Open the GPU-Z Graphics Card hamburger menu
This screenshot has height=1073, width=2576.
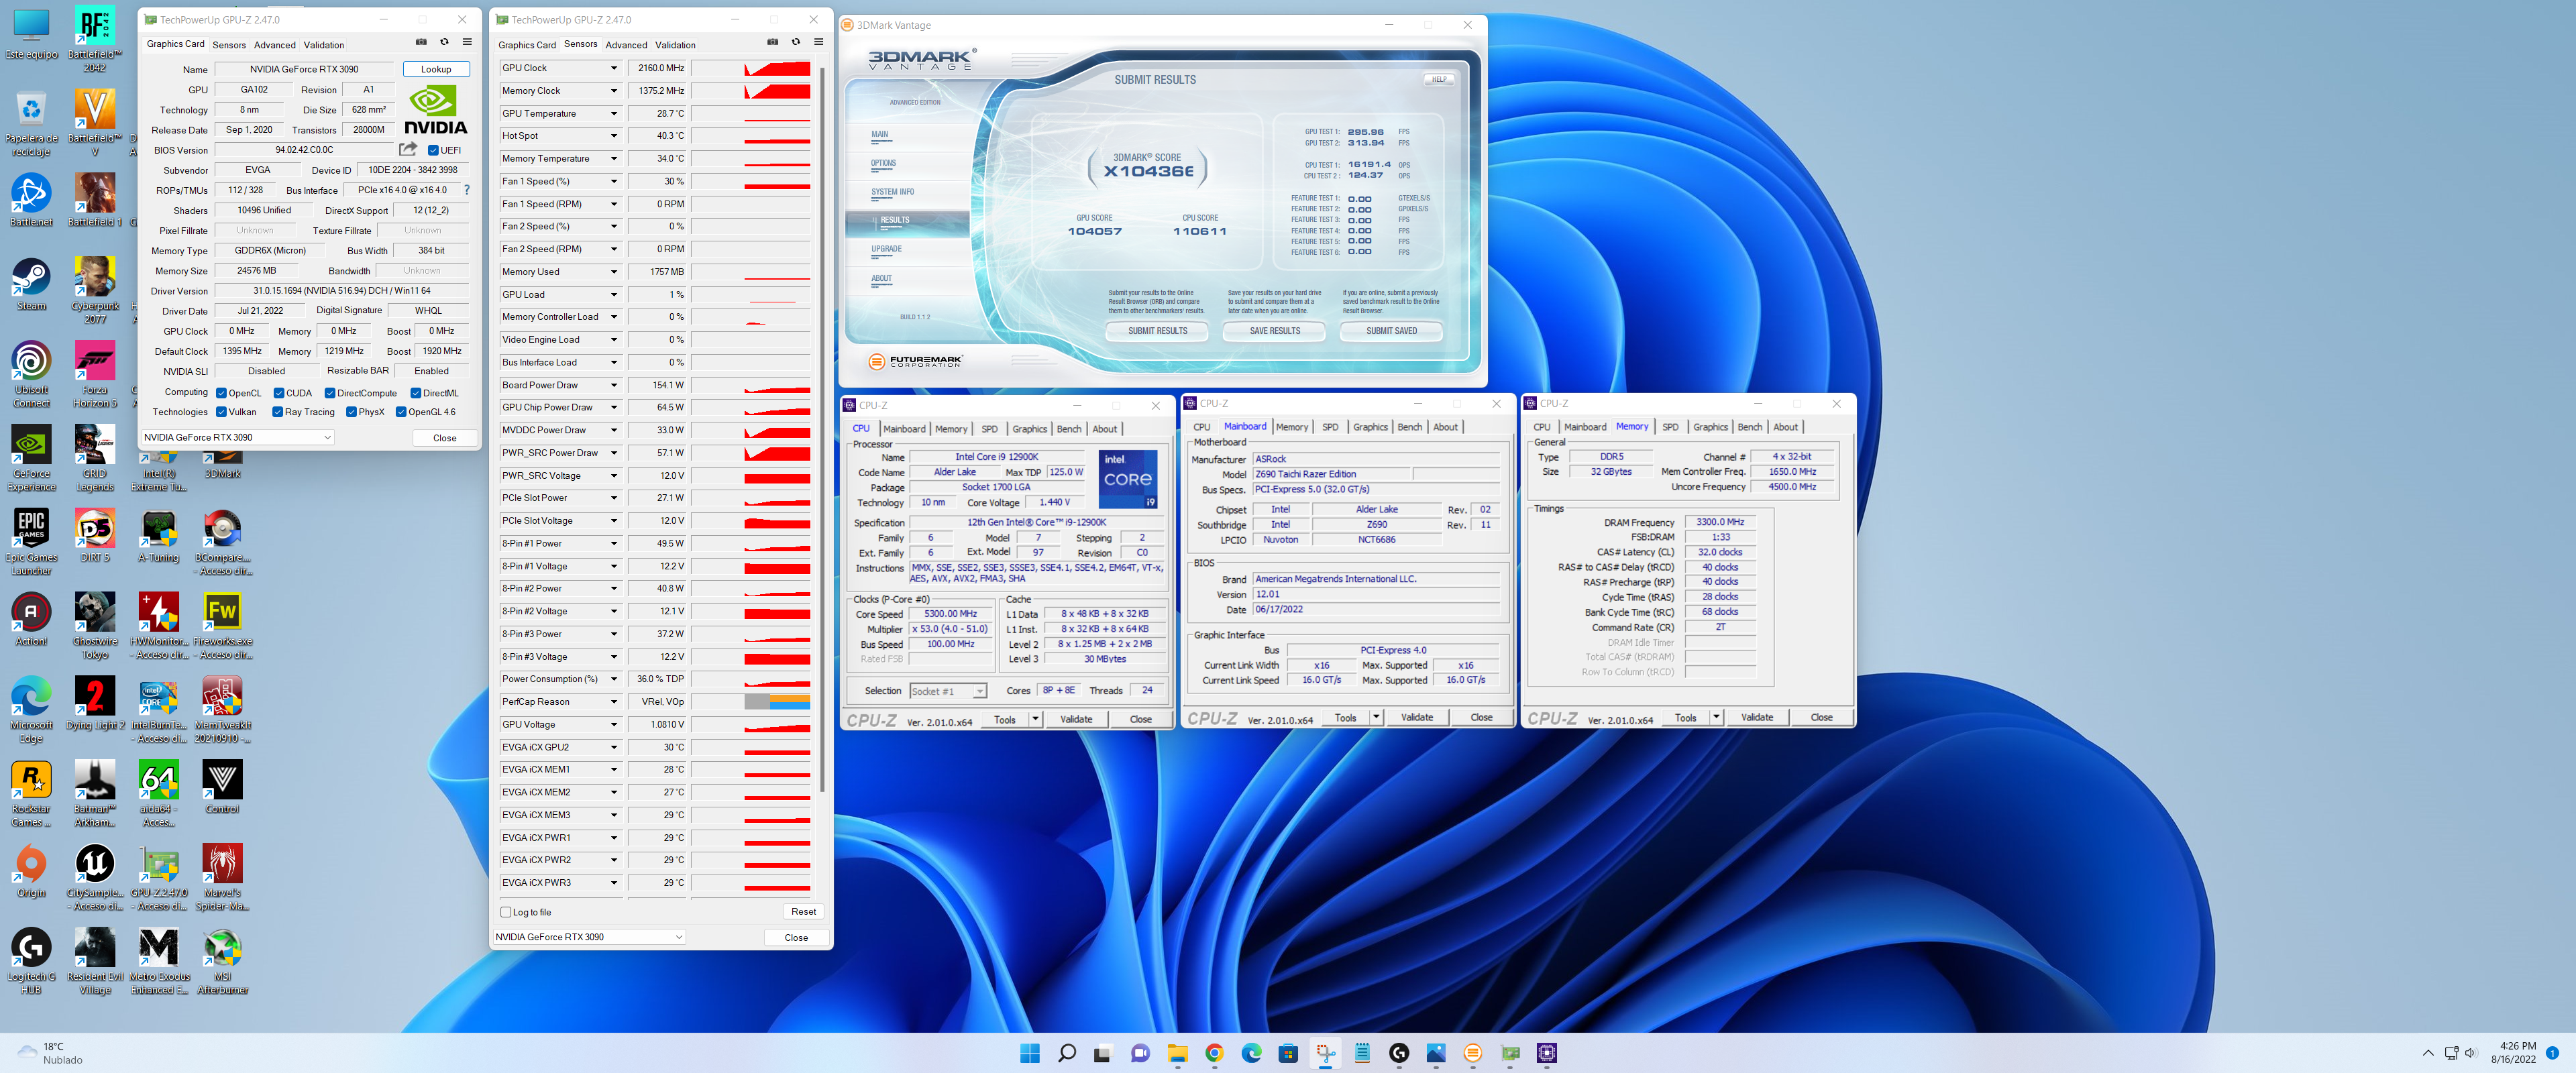click(x=467, y=42)
